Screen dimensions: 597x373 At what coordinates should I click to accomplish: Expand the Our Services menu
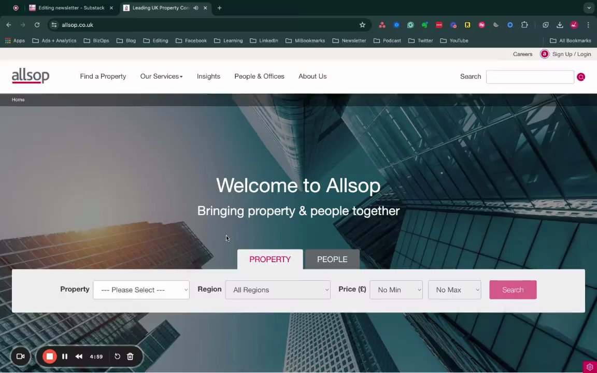(162, 76)
